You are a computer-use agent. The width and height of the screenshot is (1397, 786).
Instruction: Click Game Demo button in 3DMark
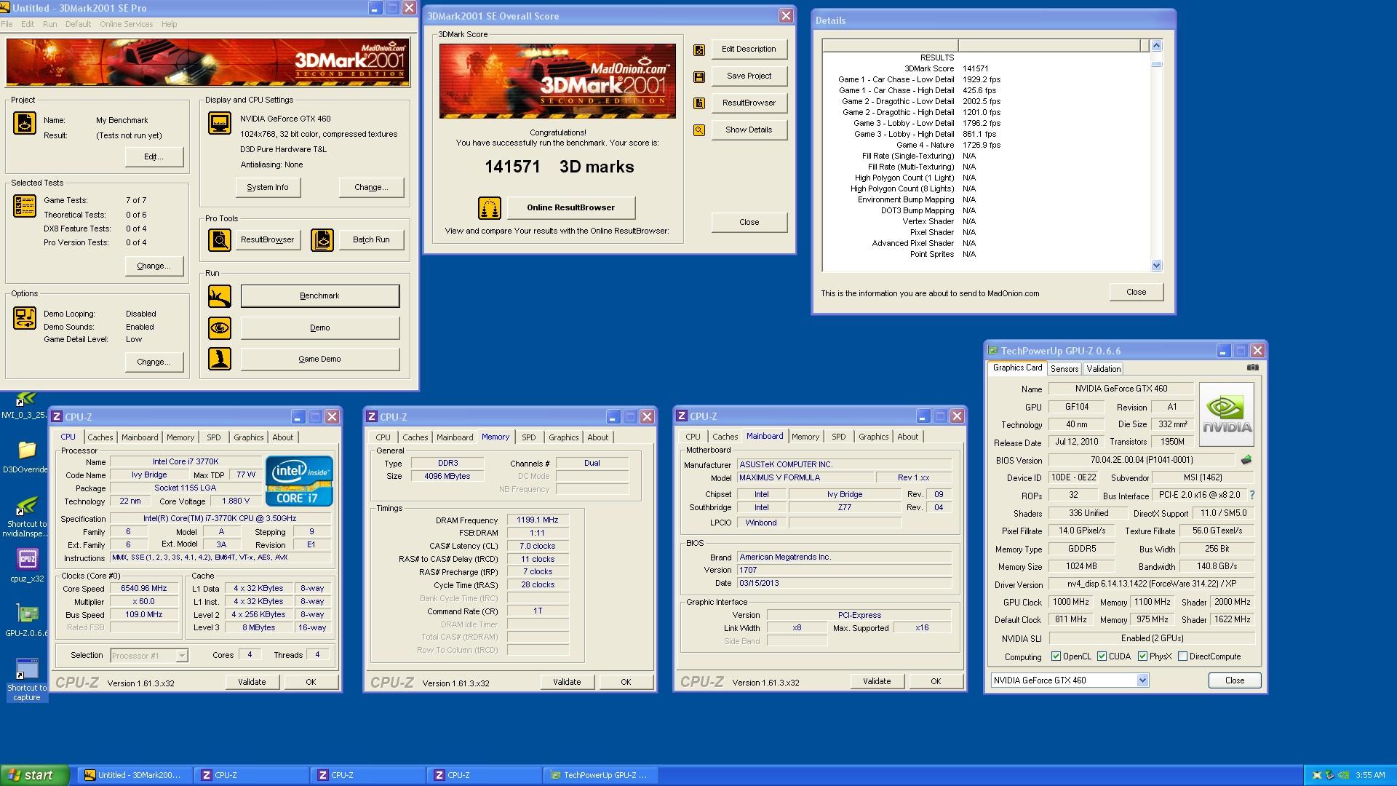pos(320,360)
